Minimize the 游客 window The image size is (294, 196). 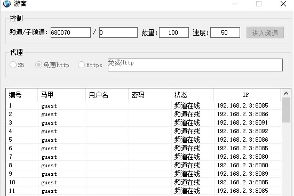click(x=235, y=4)
